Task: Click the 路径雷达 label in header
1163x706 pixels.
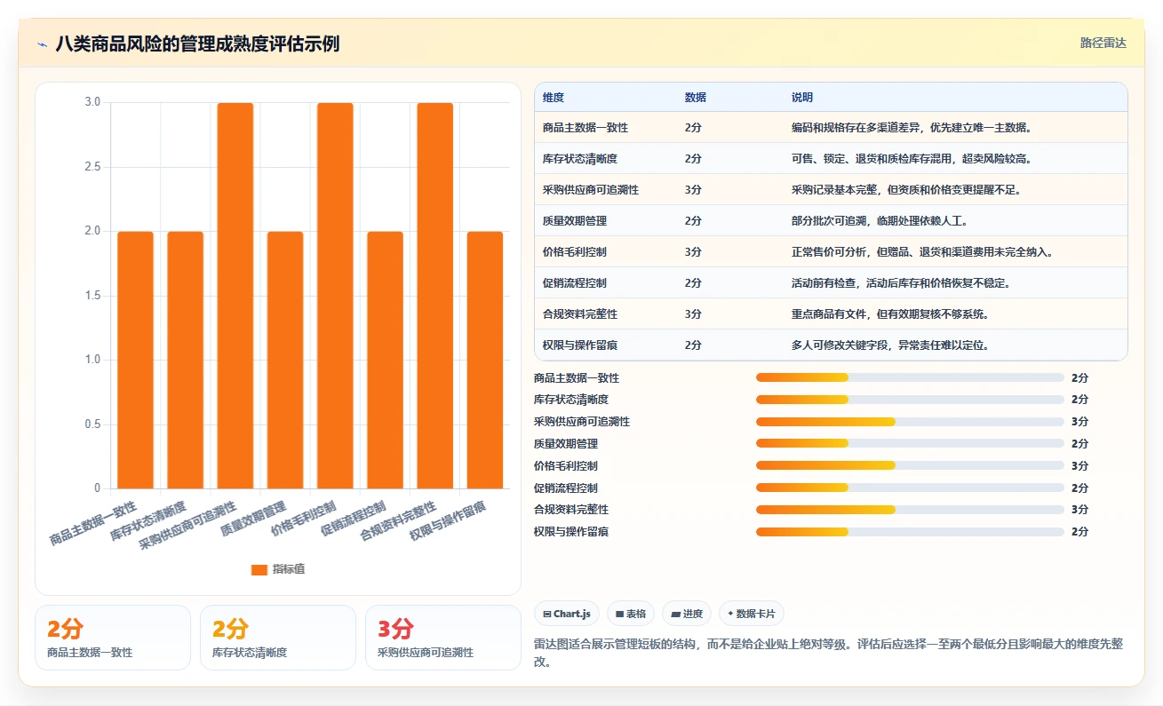Action: click(1103, 43)
